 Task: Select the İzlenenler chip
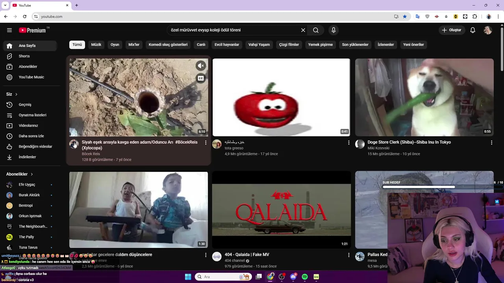(x=386, y=45)
